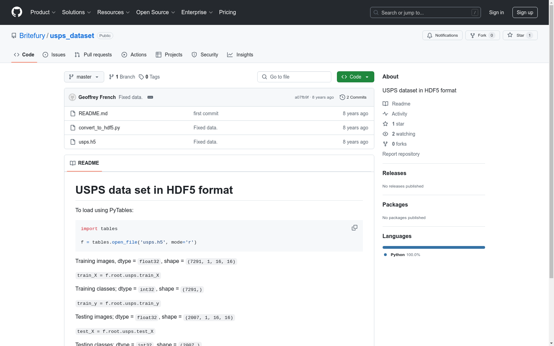Open the usps.h5 file

pyautogui.click(x=87, y=142)
